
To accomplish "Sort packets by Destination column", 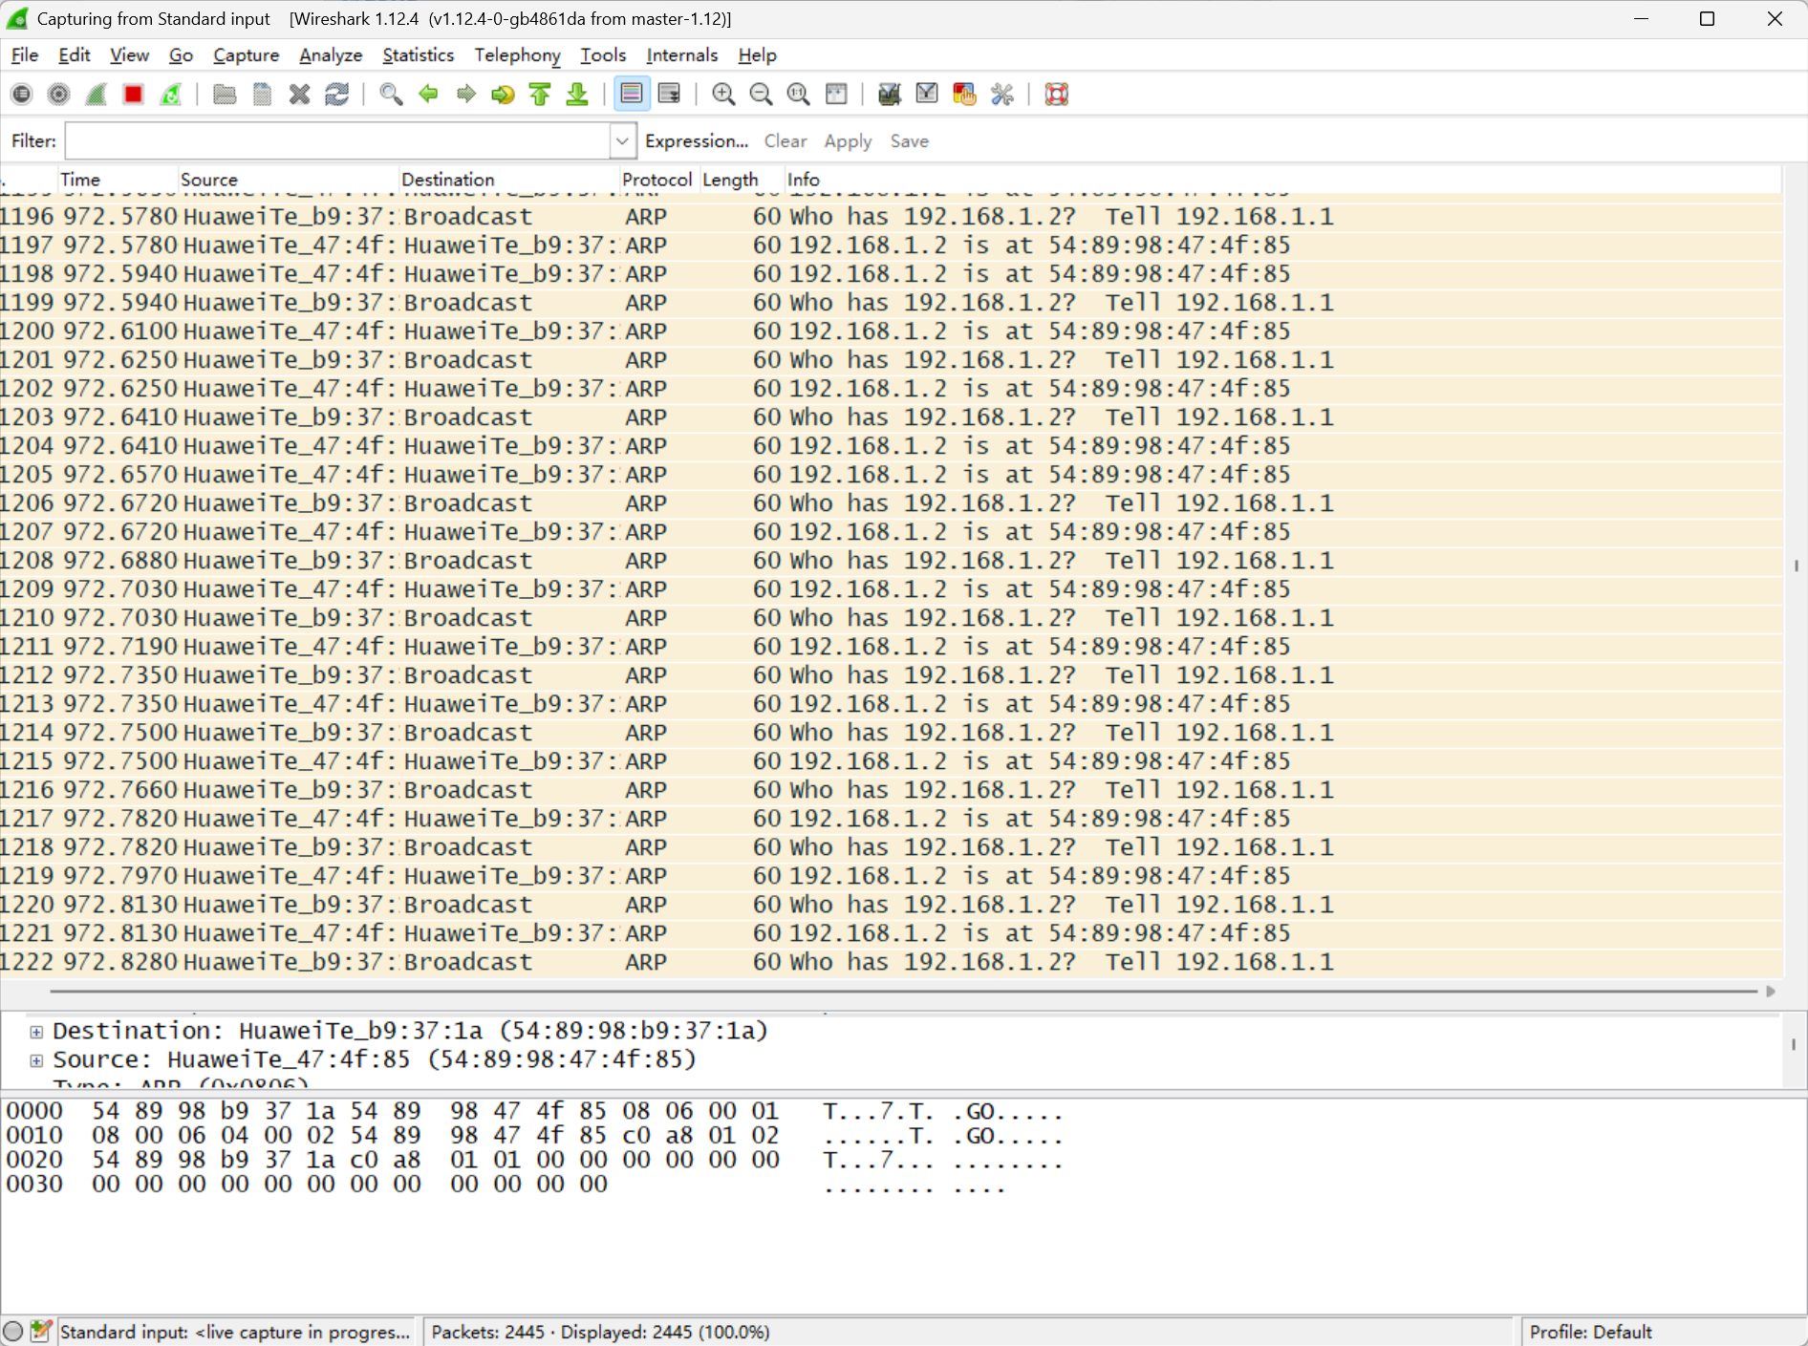I will click(508, 180).
